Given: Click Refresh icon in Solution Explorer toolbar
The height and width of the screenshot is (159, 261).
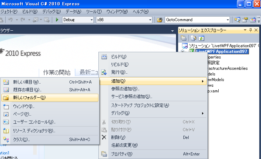Looking at the screenshot, I should coord(201,38).
